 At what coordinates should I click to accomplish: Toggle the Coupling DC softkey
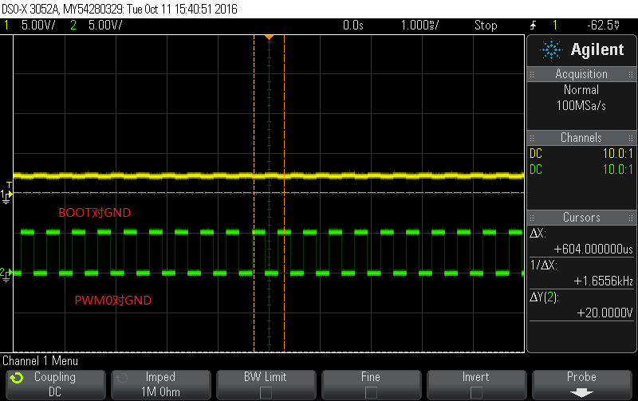pos(55,384)
